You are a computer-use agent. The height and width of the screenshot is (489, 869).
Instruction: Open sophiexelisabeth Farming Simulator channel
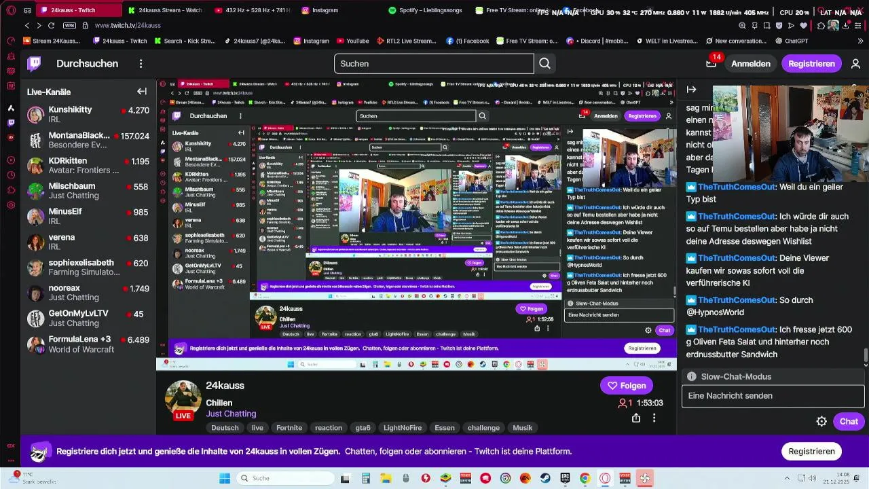click(x=88, y=268)
